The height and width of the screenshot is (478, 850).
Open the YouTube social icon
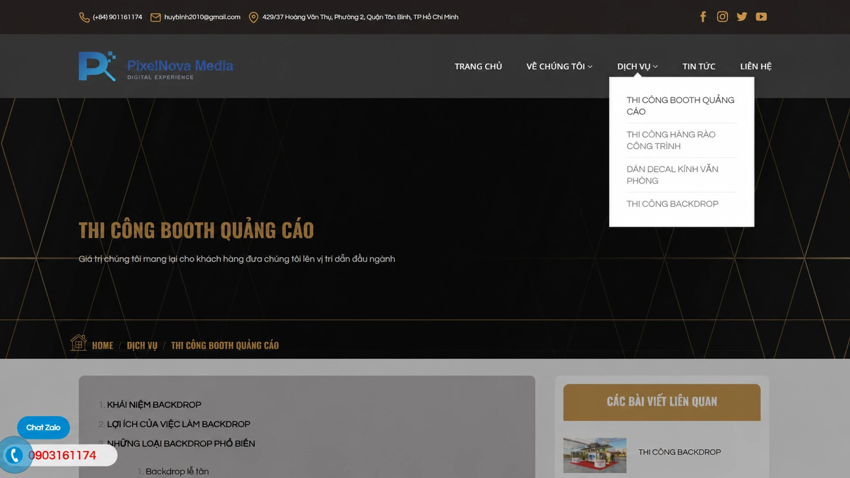(x=761, y=17)
